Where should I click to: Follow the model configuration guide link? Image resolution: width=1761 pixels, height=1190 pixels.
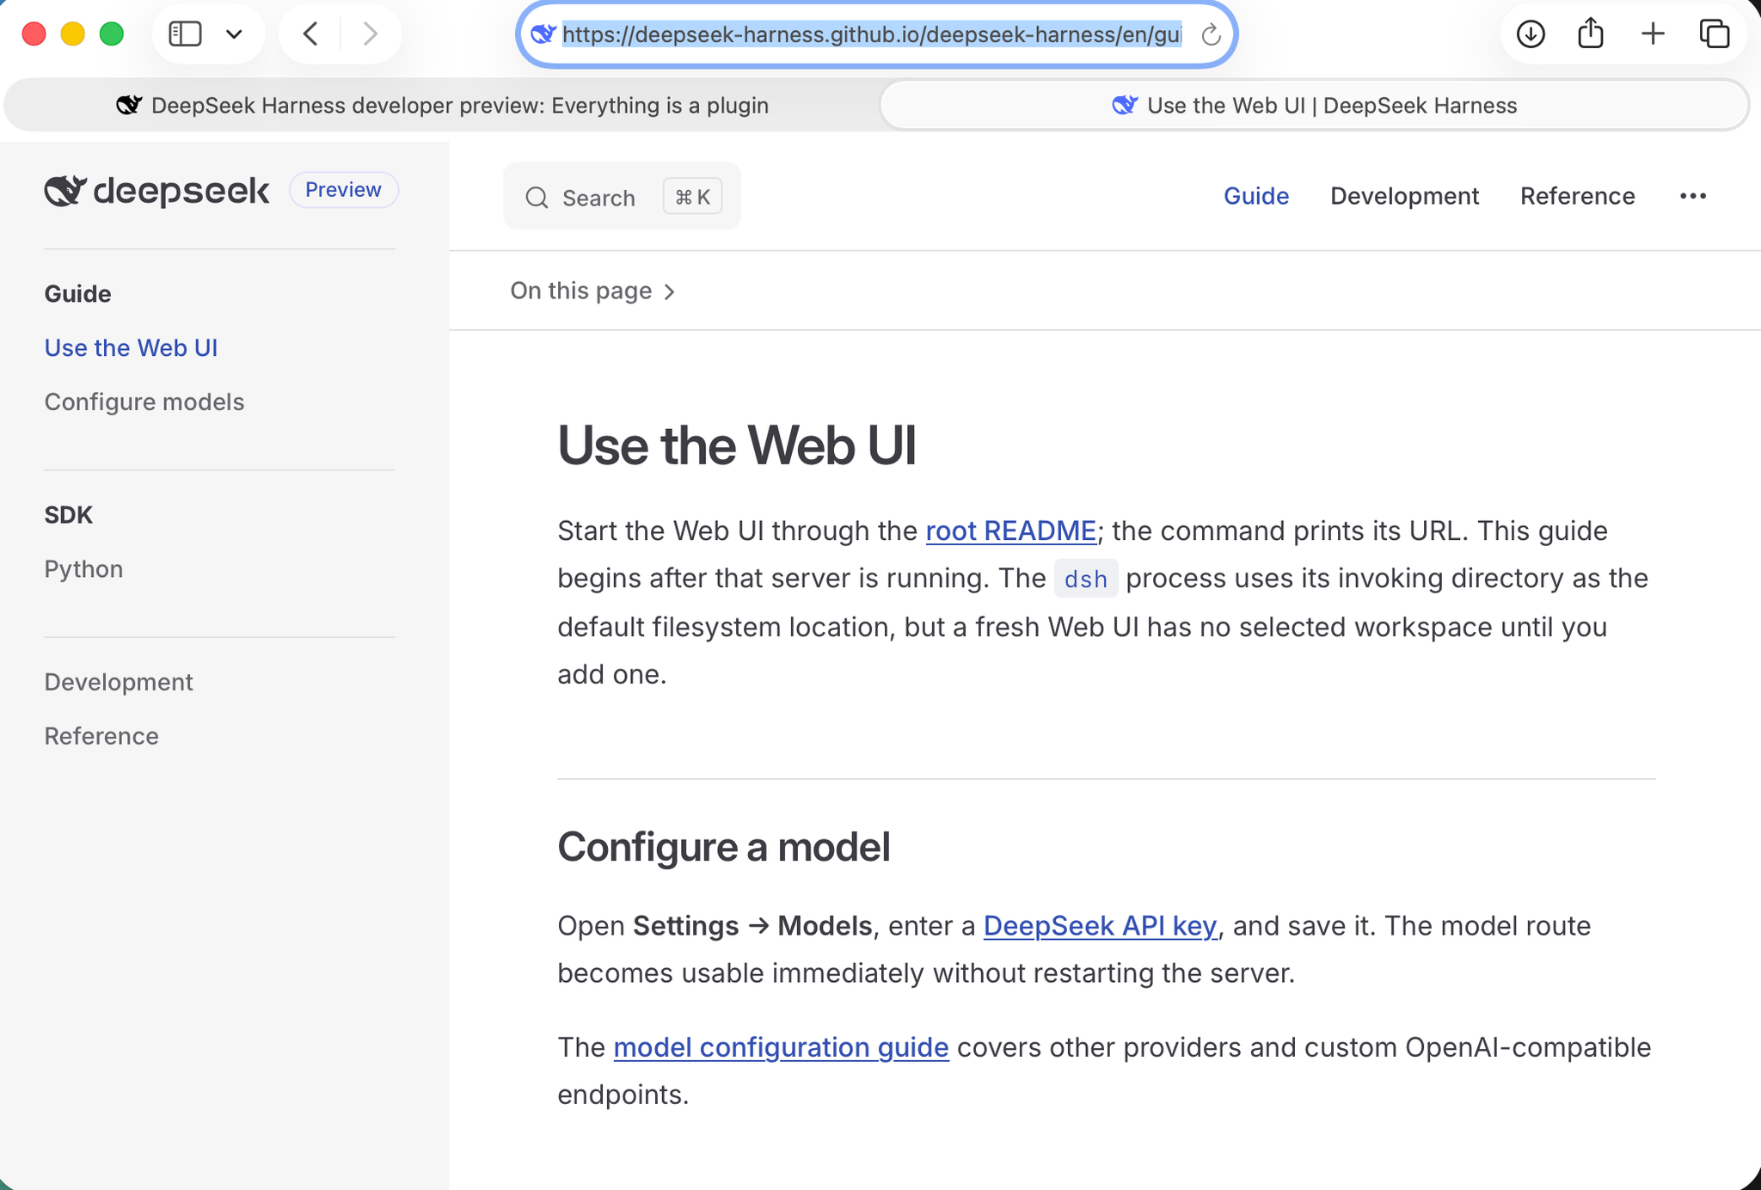point(781,1047)
